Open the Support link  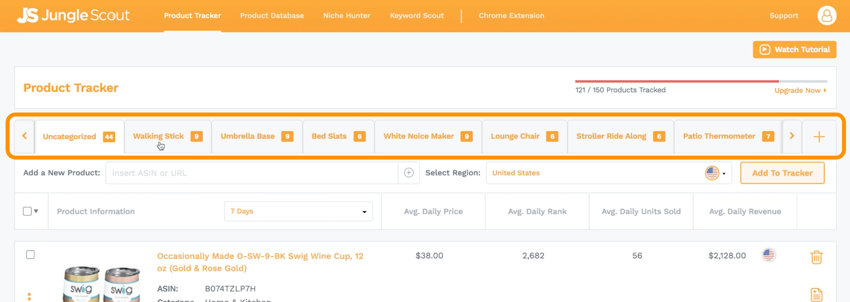(x=784, y=16)
